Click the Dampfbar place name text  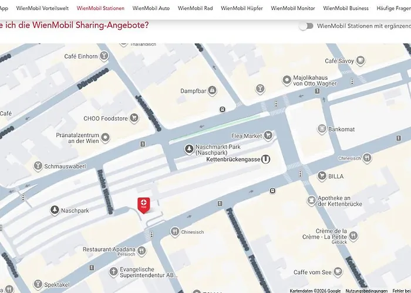pos(193,91)
